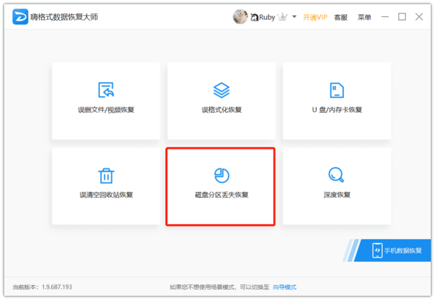
Task: Click the blue D app logo
Action: 20,17
